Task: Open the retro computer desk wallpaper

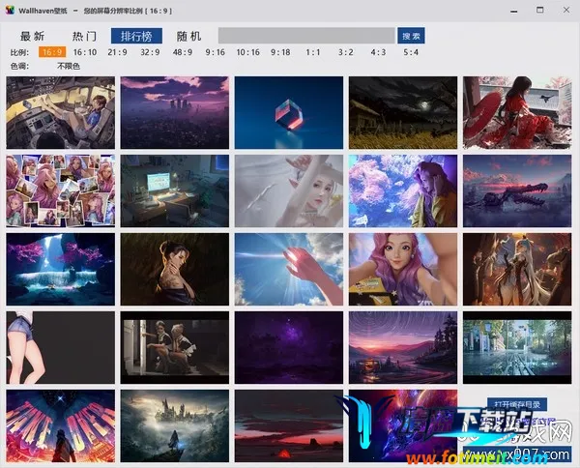Action: (x=174, y=190)
